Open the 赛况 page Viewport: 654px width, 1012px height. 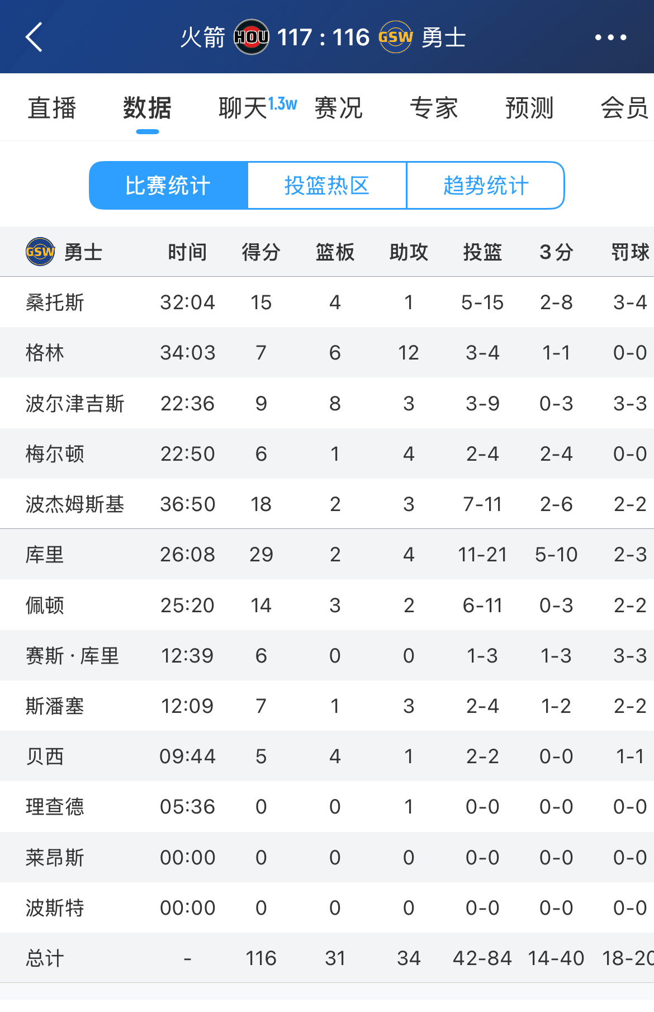pos(338,107)
